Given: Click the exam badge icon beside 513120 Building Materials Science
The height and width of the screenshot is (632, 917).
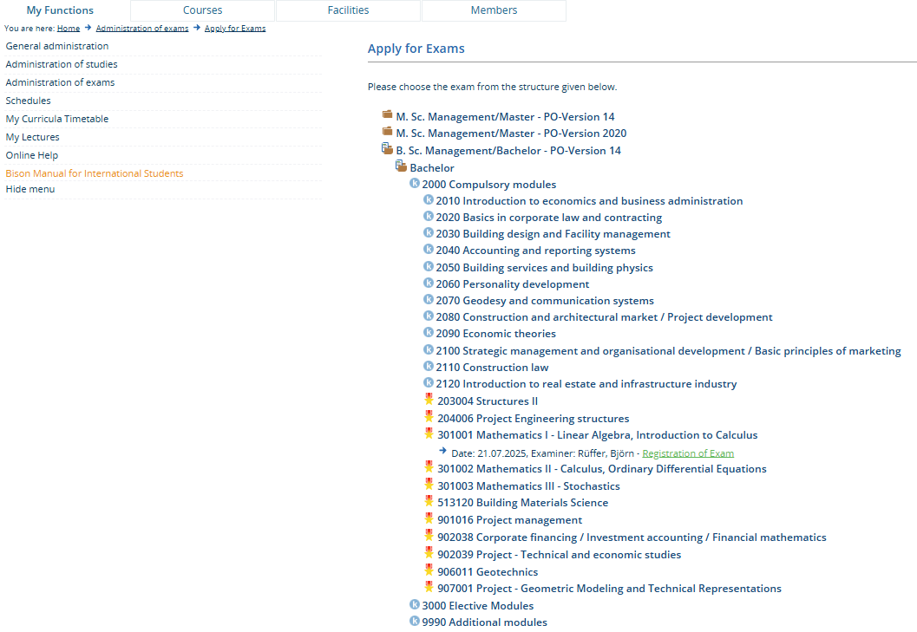Looking at the screenshot, I should coord(429,501).
